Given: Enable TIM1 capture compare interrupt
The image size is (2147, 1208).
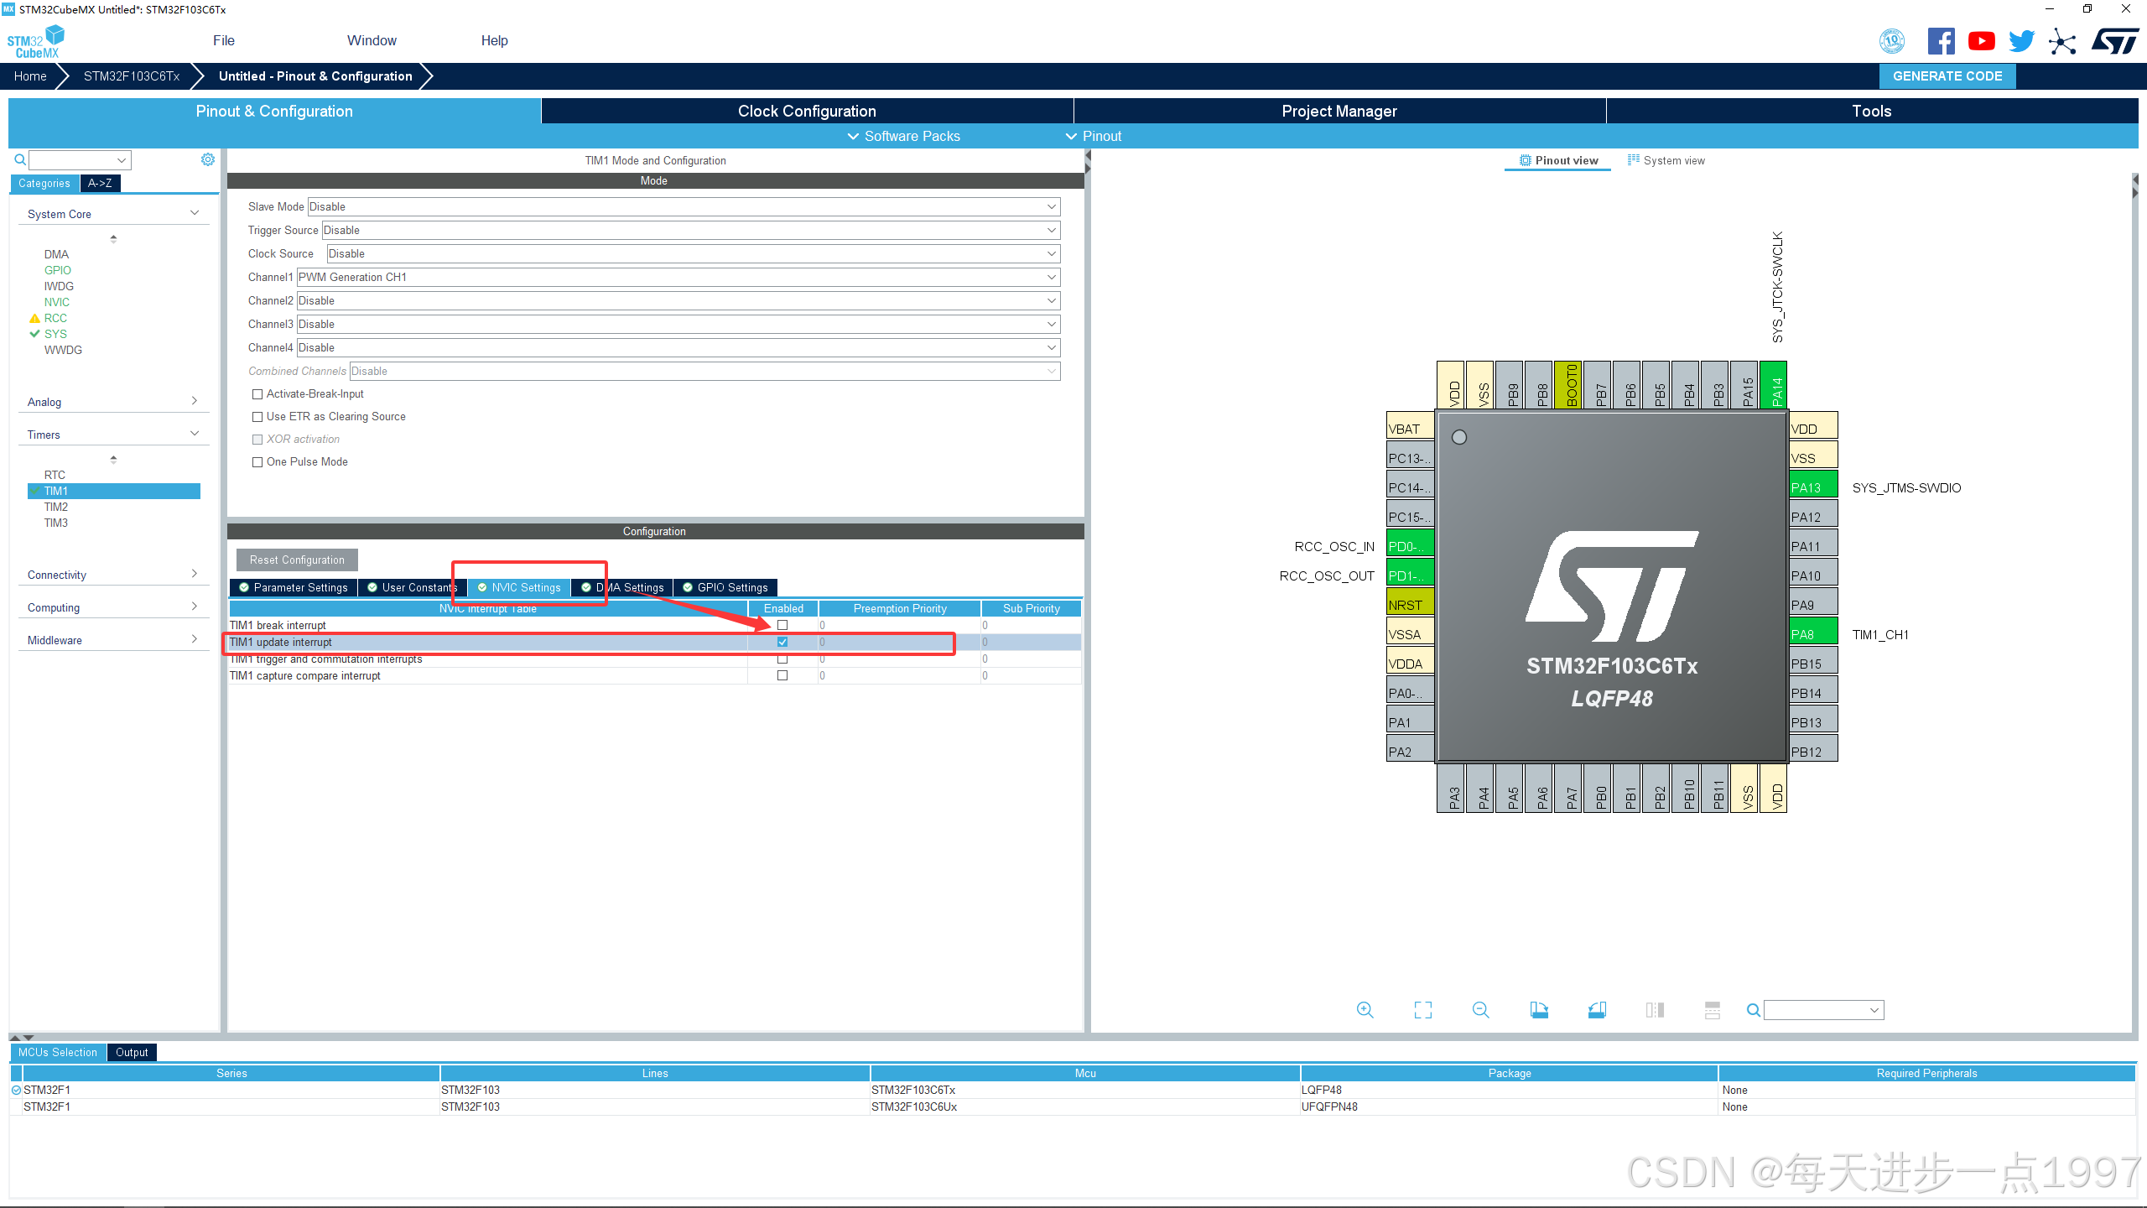Looking at the screenshot, I should point(782,675).
